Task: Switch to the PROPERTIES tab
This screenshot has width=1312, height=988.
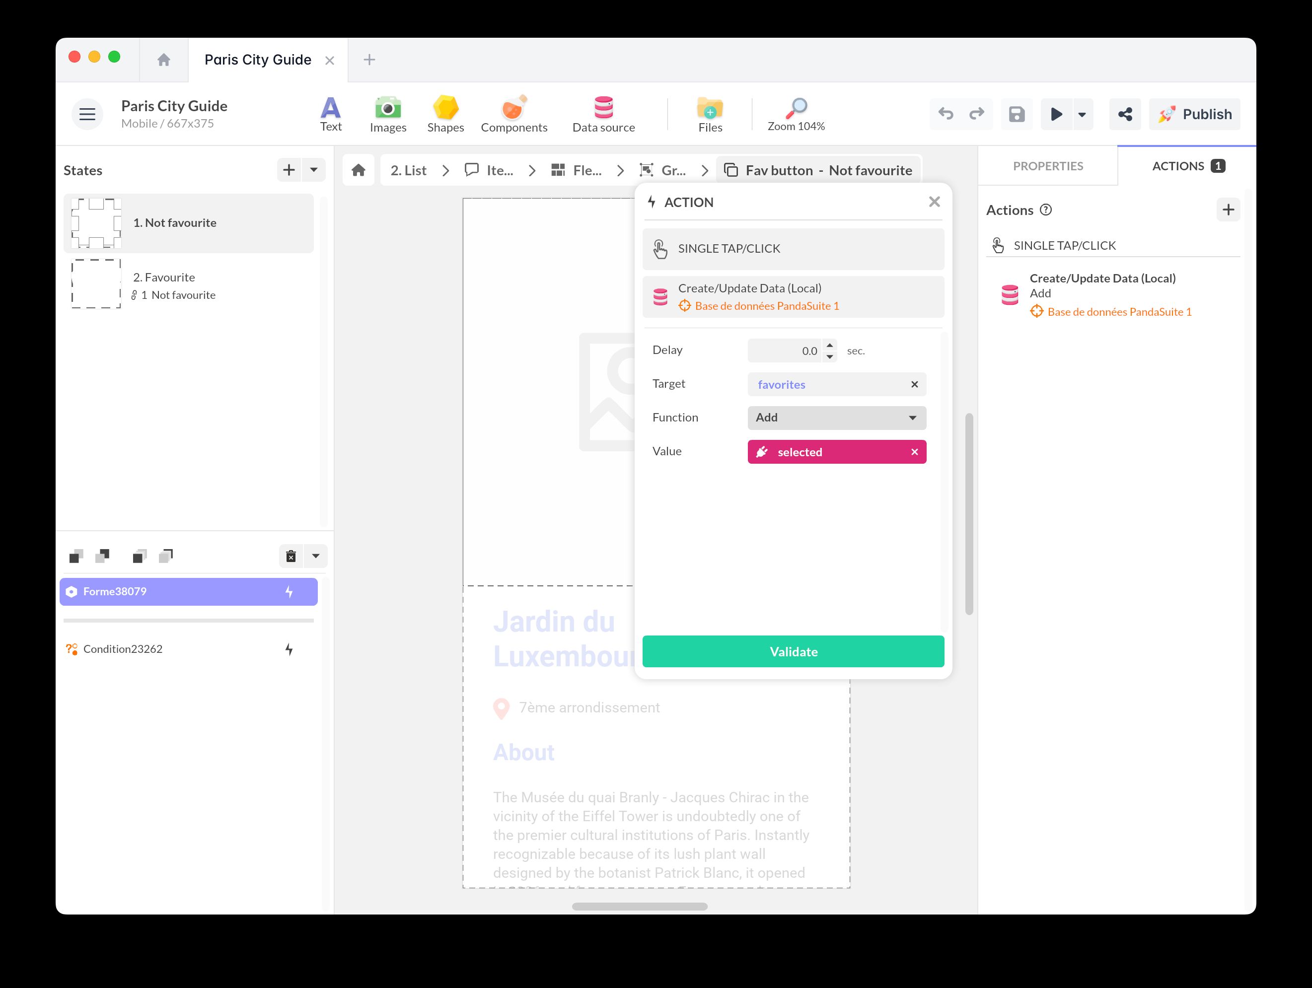Action: [x=1047, y=166]
